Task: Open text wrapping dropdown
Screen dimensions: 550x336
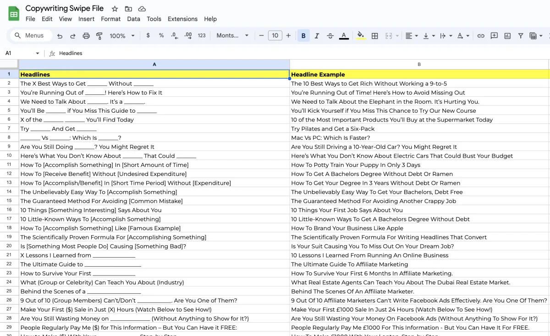Action: [x=445, y=36]
